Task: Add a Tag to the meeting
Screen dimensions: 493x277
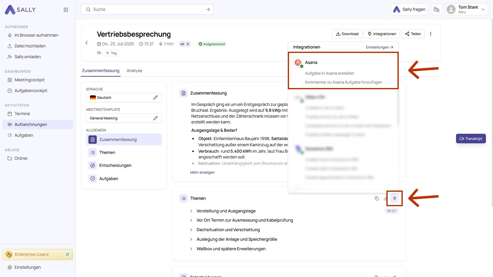Action: tap(111, 53)
